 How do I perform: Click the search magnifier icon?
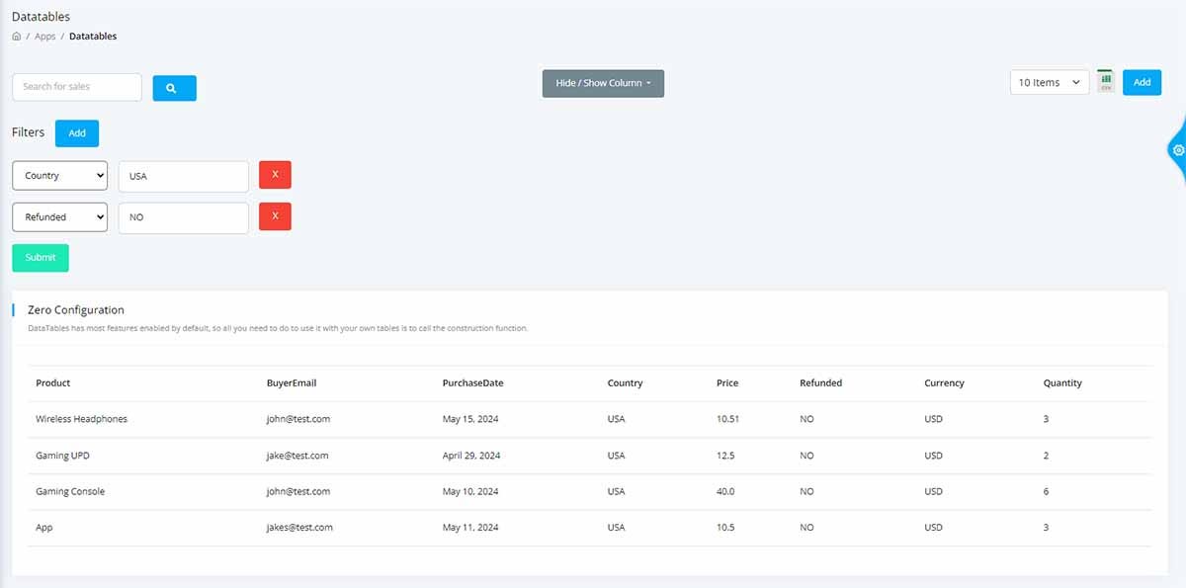(174, 88)
